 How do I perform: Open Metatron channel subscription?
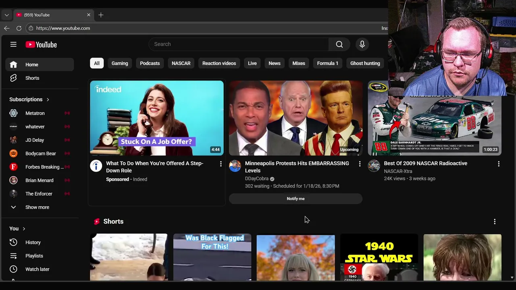(x=40, y=113)
